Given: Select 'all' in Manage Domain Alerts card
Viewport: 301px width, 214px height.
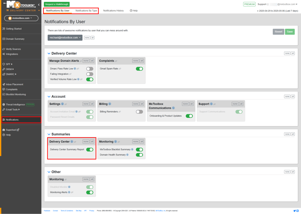Looking at the screenshot, I should [92, 61].
